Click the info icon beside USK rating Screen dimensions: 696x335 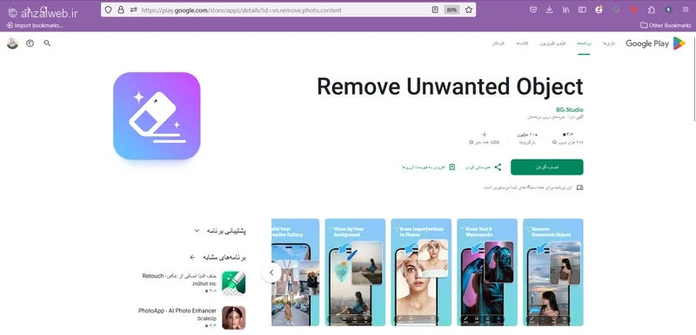click(471, 142)
